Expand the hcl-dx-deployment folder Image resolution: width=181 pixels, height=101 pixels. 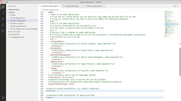(18, 18)
